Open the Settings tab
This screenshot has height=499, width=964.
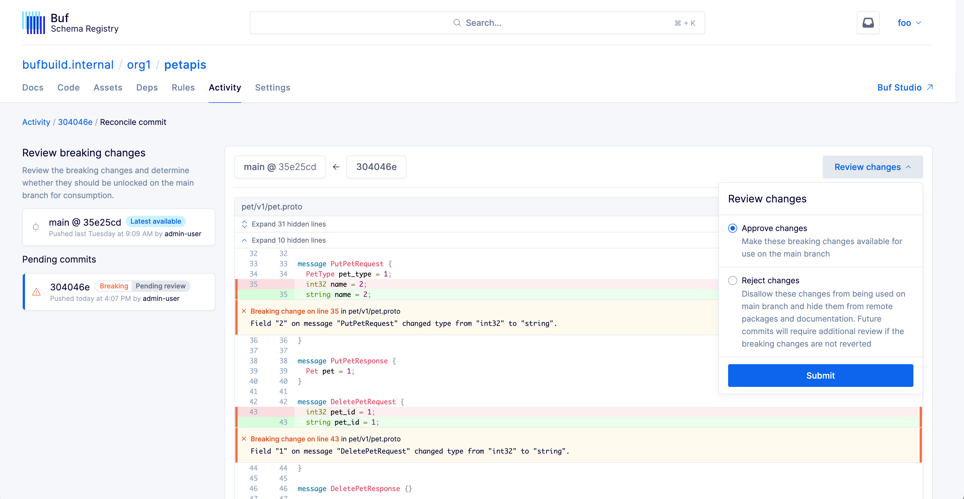pyautogui.click(x=273, y=87)
